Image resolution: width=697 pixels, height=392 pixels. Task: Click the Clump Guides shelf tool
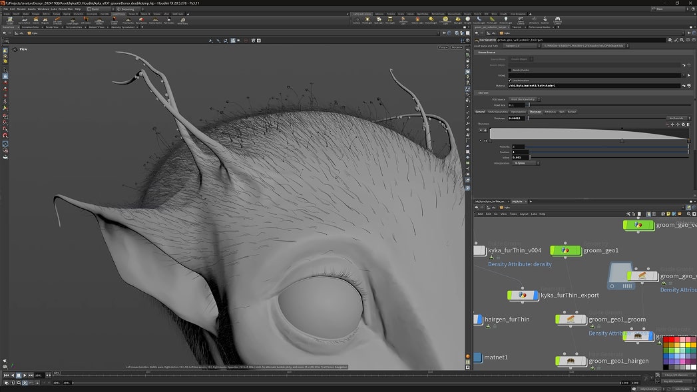point(155,21)
